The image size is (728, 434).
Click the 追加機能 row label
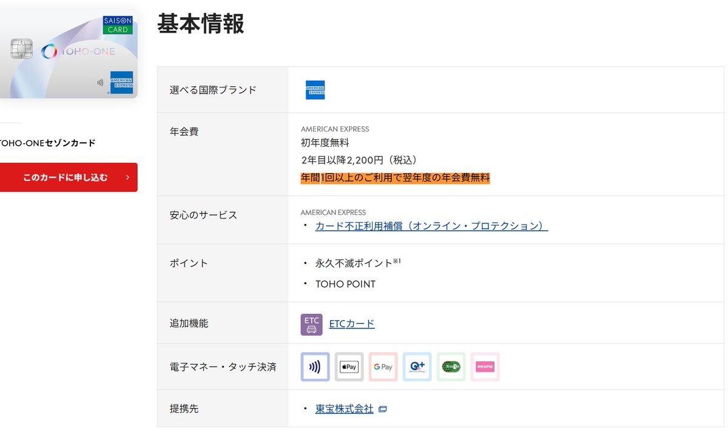189,324
